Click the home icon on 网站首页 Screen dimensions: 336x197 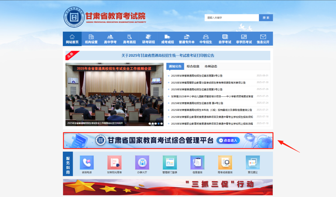click(72, 36)
